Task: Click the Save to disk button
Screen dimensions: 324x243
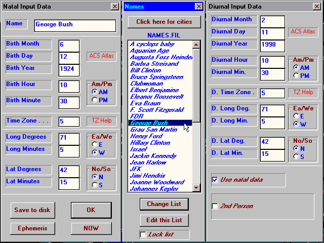Action: click(x=32, y=210)
